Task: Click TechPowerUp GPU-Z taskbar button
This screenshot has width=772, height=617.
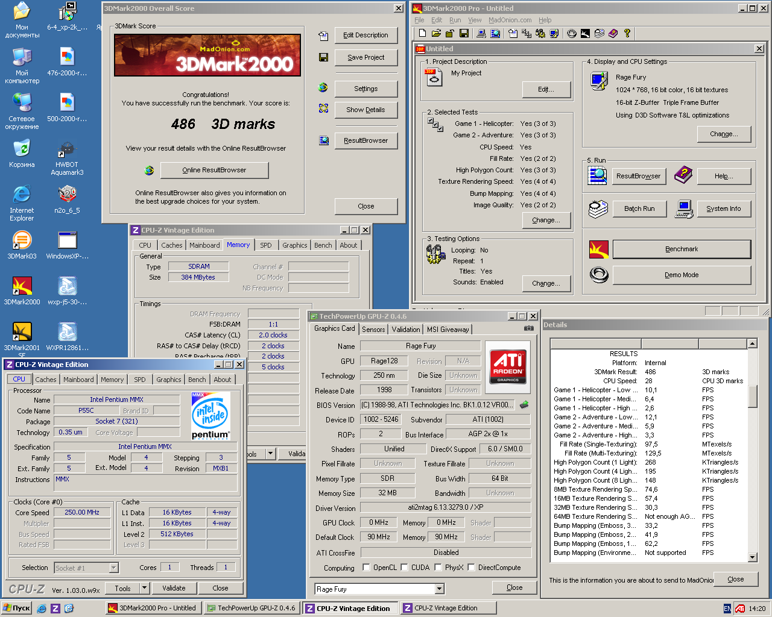Action: [x=252, y=608]
